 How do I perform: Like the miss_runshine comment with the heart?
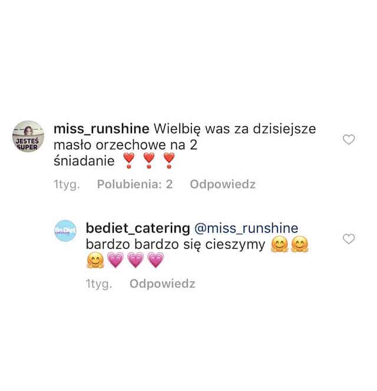coord(349,139)
